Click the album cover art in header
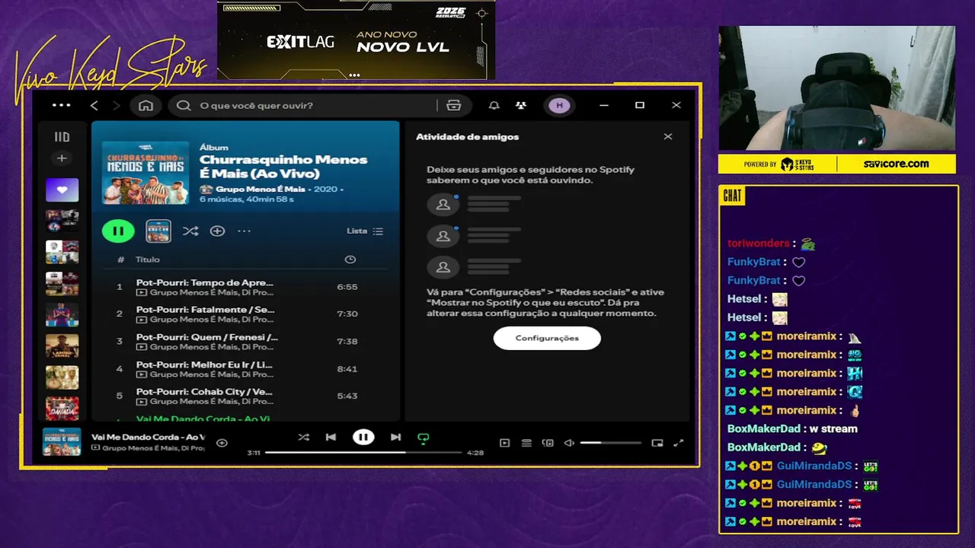Screen dimensions: 975x548 145,173
